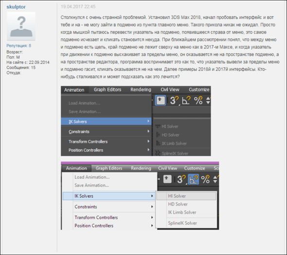Click the 3D snaps toggle in dark toolbar
Viewport: 287px width, 255px height.
174,101
